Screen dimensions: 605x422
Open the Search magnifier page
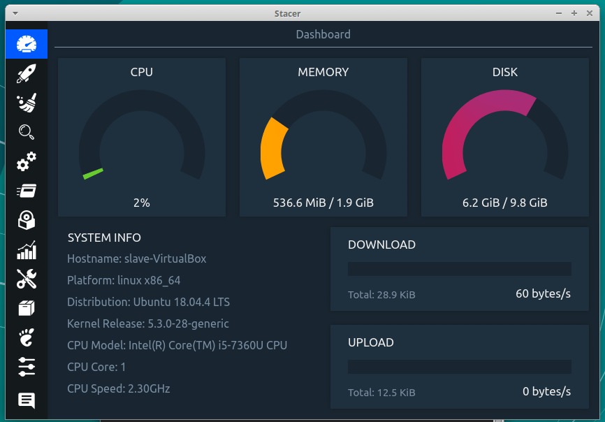coord(27,132)
